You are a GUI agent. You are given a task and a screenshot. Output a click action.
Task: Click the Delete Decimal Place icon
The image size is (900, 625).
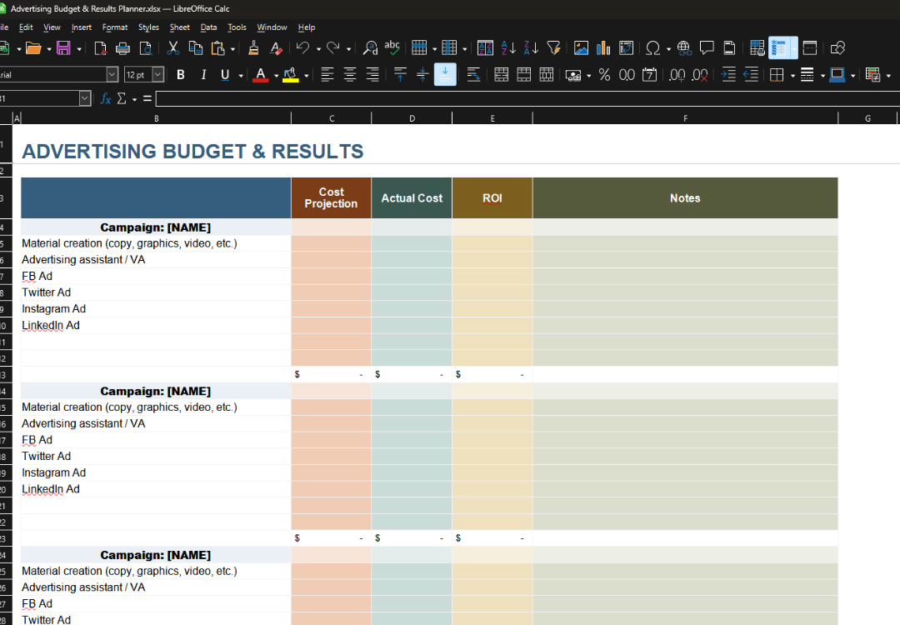[700, 75]
